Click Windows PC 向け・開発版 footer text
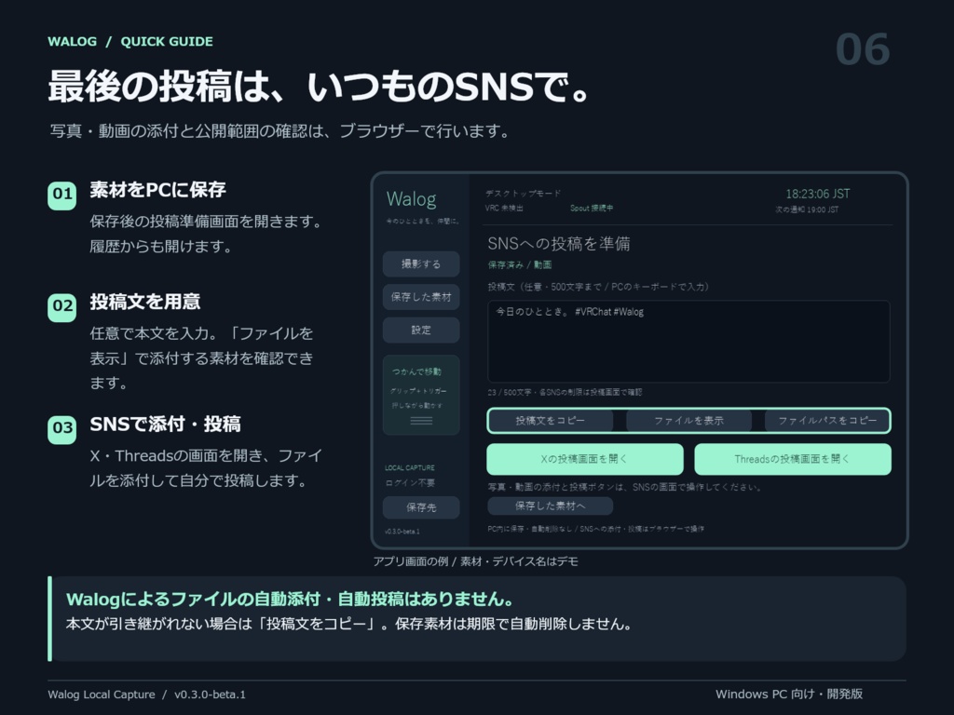Viewport: 954px width, 715px height. (789, 695)
